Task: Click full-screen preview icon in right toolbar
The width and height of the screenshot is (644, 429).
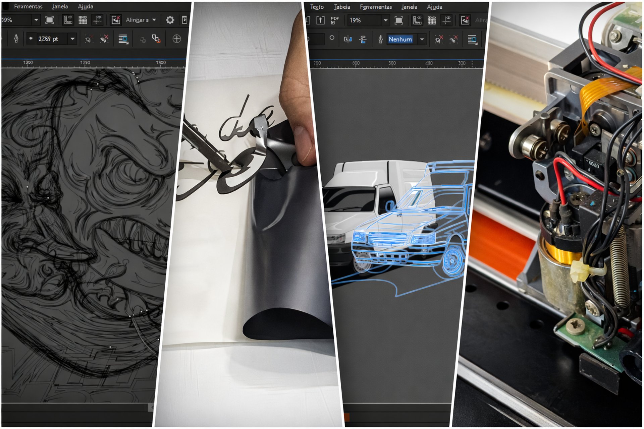Action: pyautogui.click(x=398, y=20)
